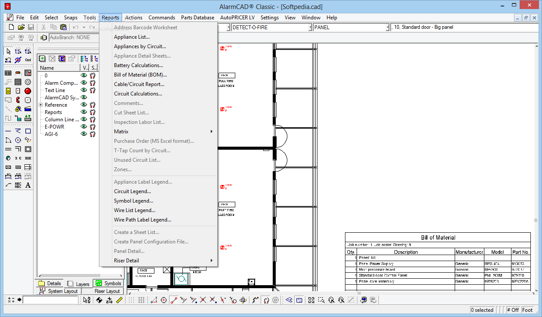Click the Foot units status field

tap(528, 310)
